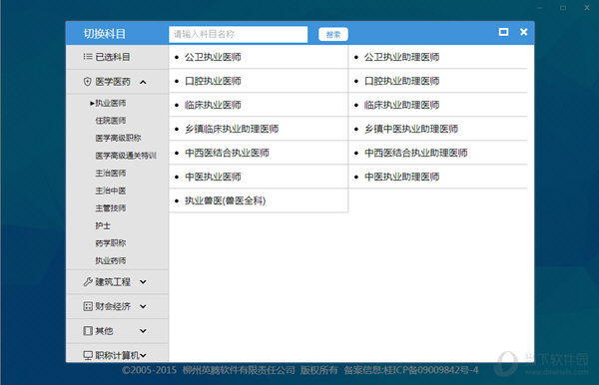The width and height of the screenshot is (599, 385).
Task: Click the 职称计算机 monitor icon
Action: pos(88,355)
